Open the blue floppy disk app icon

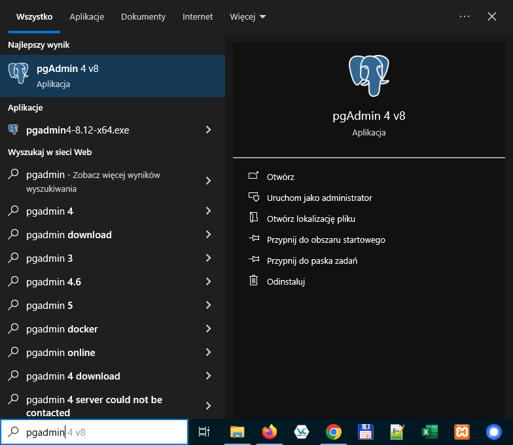click(x=365, y=432)
